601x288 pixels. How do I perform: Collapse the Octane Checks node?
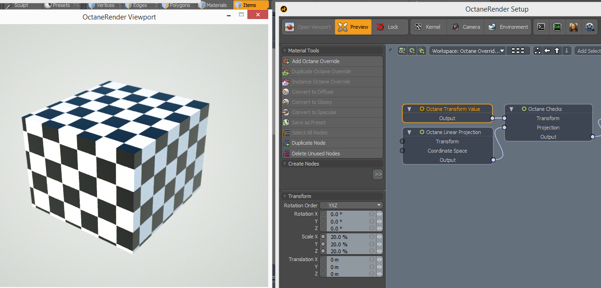[511, 109]
